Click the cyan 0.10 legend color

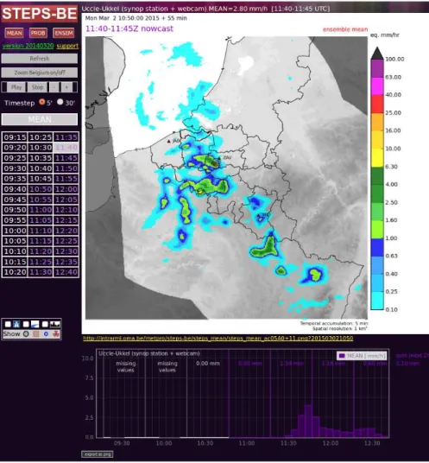tap(377, 301)
